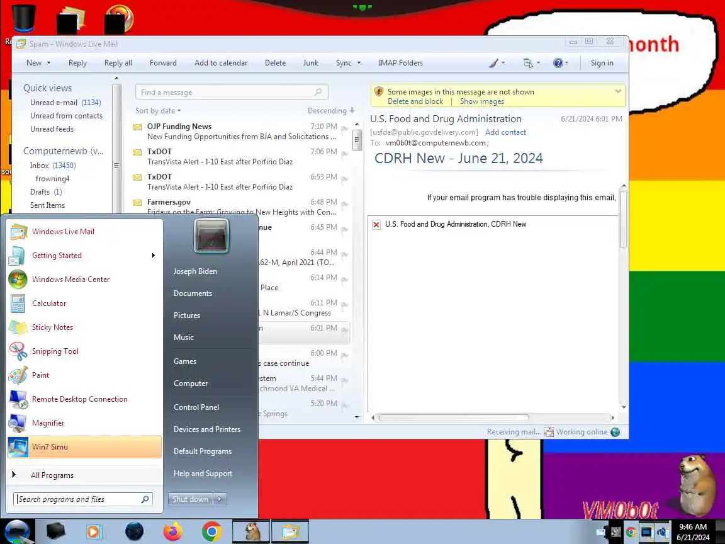Collapse the image warning info bar chevron
The width and height of the screenshot is (725, 544).
tap(618, 91)
